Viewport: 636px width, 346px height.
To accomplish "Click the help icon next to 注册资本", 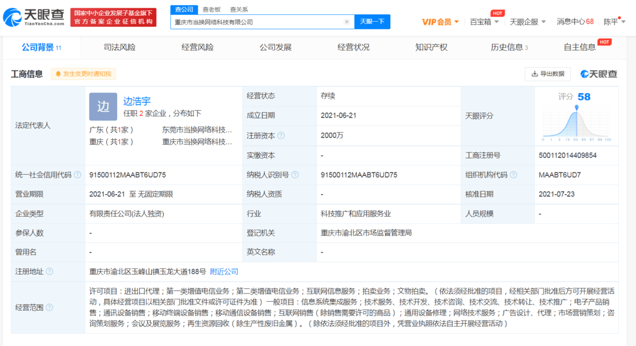I will pyautogui.click(x=281, y=136).
